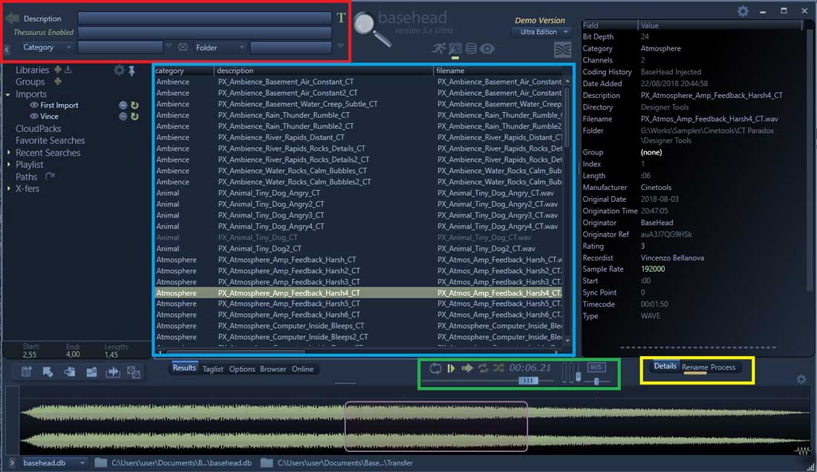Expand the X-fers node

[8, 189]
